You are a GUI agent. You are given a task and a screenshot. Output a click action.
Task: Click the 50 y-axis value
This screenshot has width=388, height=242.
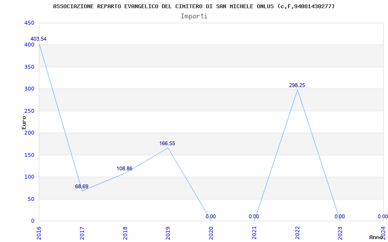[31, 199]
